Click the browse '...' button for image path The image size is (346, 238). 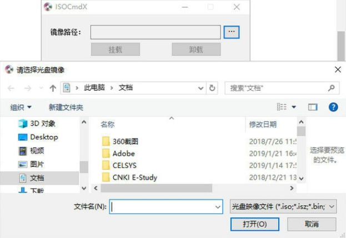pyautogui.click(x=231, y=32)
